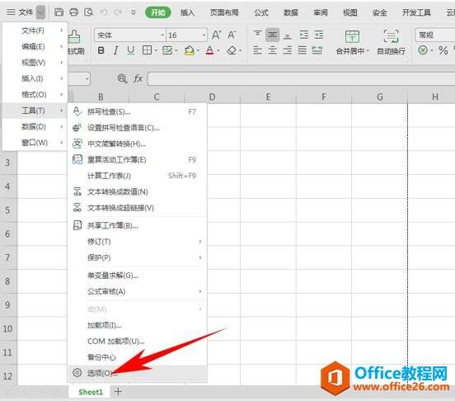Click the Font color A icon
The image size is (455, 401).
[210, 51]
